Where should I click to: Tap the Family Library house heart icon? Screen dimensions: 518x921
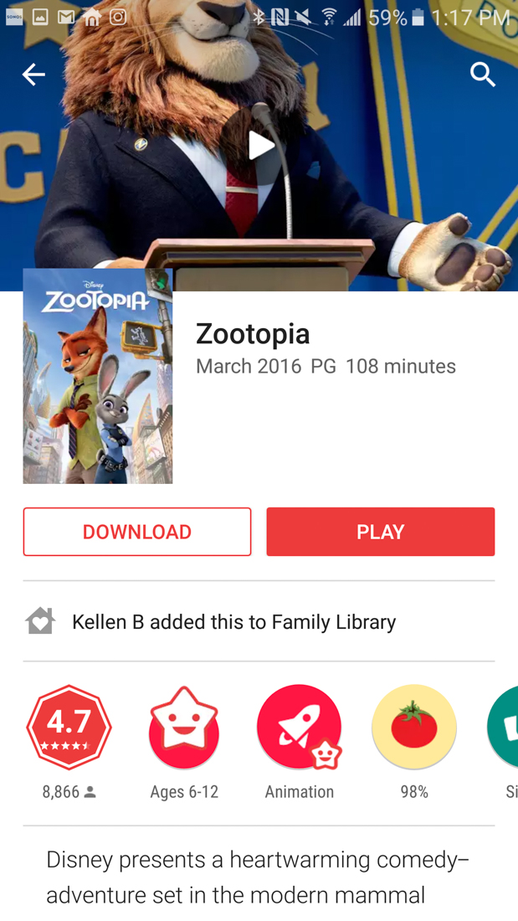tap(40, 621)
